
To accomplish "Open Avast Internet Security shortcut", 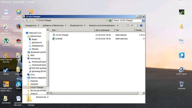I will [6, 58].
